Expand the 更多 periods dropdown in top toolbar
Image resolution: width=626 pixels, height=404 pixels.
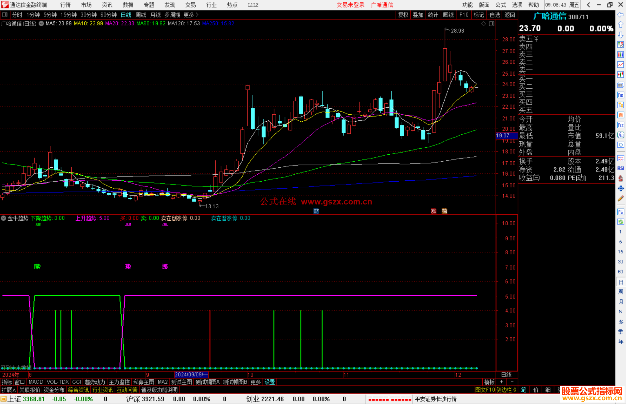[191, 15]
